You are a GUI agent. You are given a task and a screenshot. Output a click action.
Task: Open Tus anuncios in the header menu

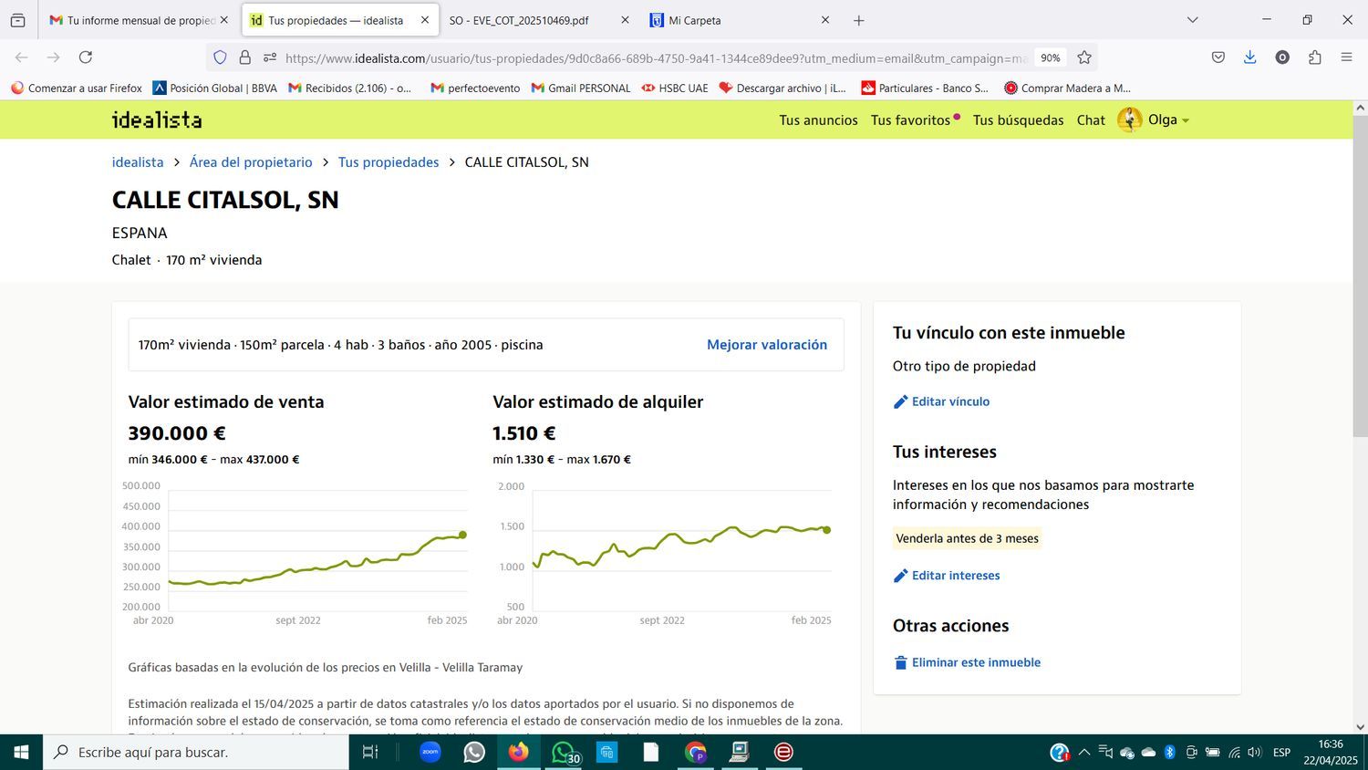[x=818, y=120]
